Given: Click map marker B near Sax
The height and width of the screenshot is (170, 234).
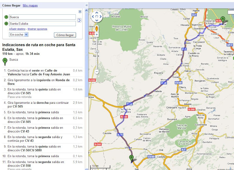Looking at the screenshot, I should pos(131,159).
